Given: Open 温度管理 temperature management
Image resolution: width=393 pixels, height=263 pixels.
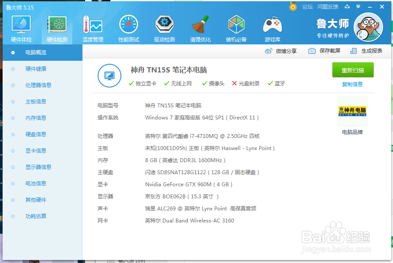Looking at the screenshot, I should click(93, 28).
